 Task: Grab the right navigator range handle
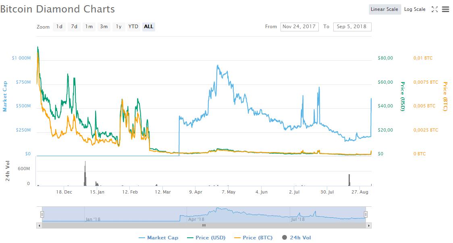366,214
